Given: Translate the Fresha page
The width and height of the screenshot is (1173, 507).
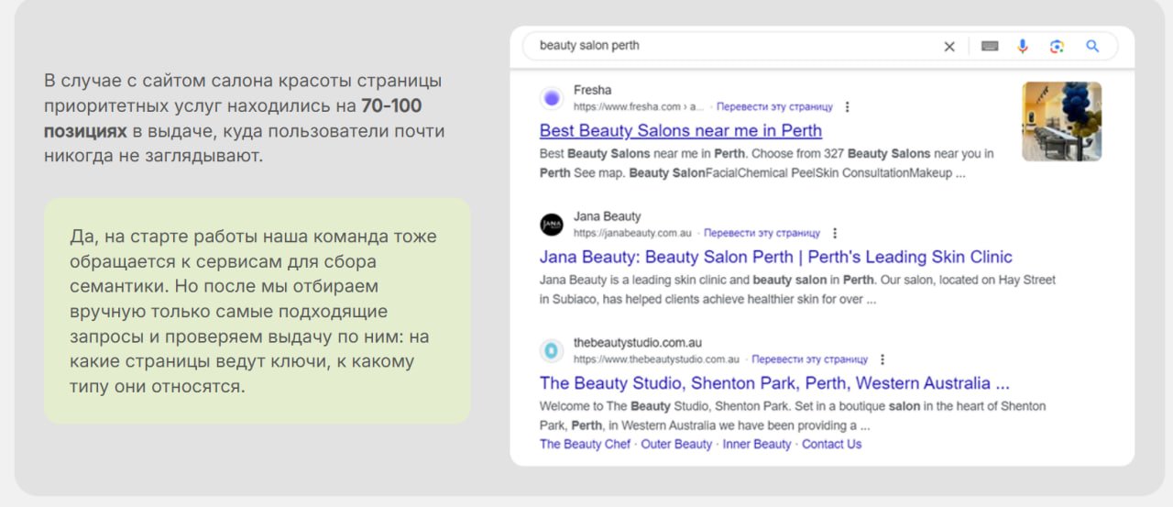Looking at the screenshot, I should click(x=774, y=107).
